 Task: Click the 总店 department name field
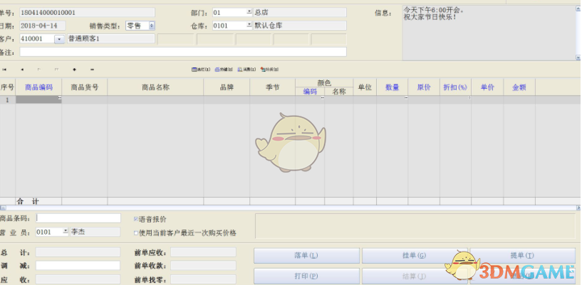300,12
